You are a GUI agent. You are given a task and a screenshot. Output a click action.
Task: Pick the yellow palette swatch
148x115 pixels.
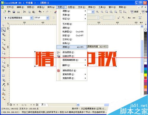pos(145,75)
